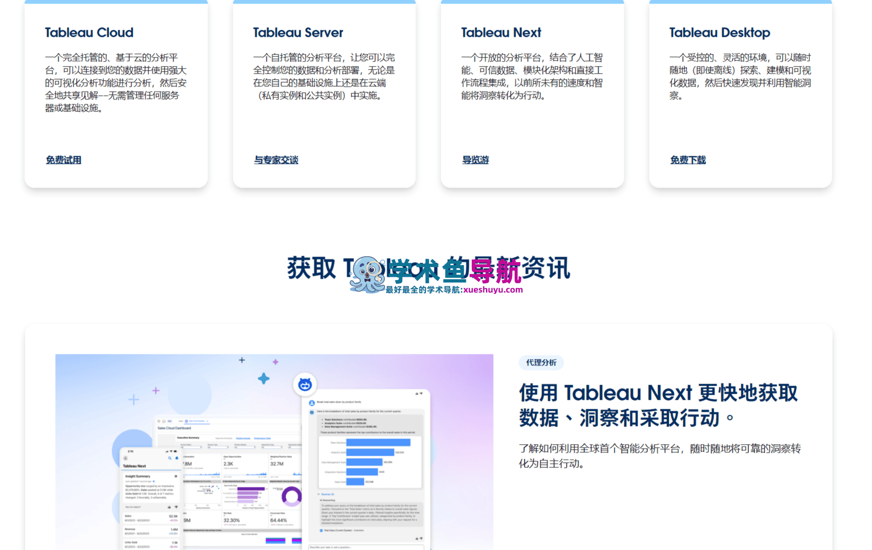The image size is (872, 550).
Task: Click the 代理分析 tag label
Action: (x=541, y=362)
